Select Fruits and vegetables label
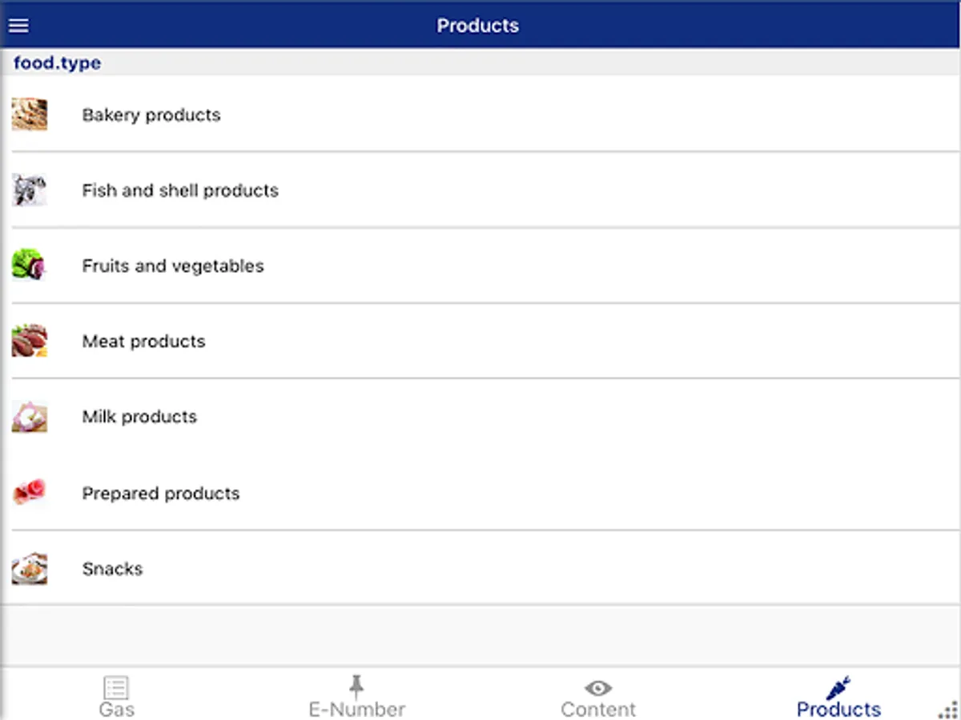This screenshot has height=720, width=961. 173,266
